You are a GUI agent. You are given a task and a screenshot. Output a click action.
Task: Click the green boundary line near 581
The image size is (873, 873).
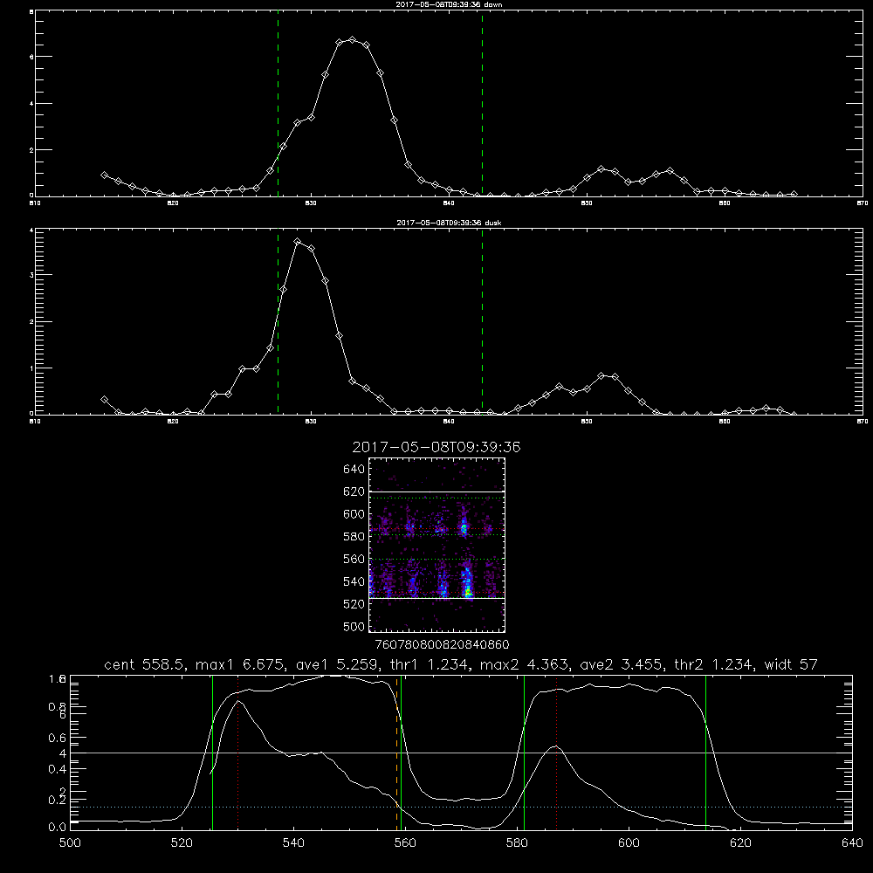pos(524,753)
